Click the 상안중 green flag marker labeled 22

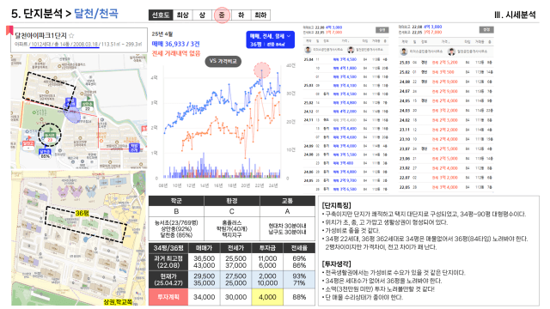pyautogui.click(x=87, y=105)
